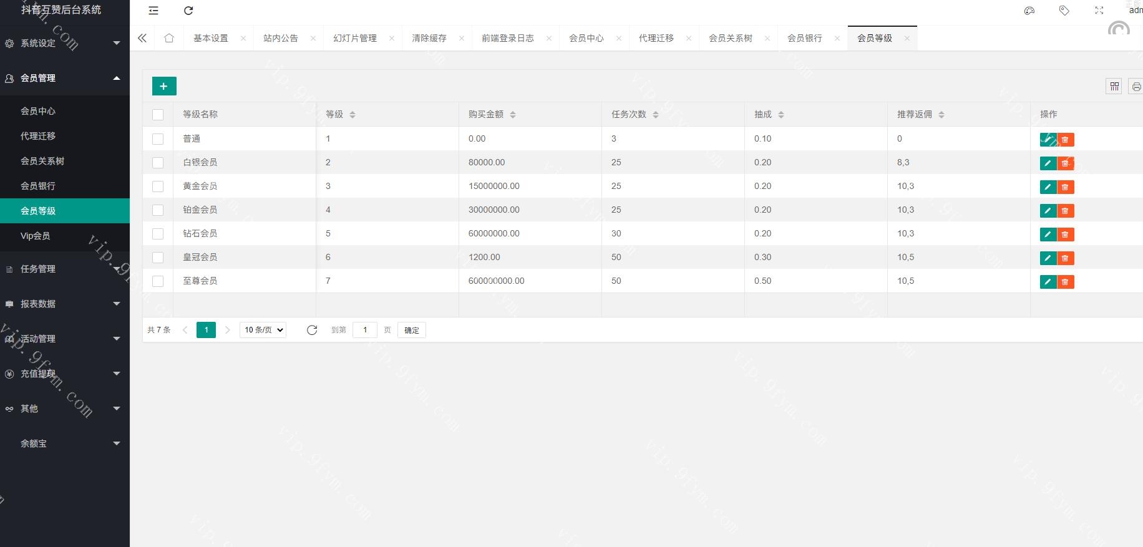The height and width of the screenshot is (547, 1143).
Task: Click the 确定 pagination button
Action: click(x=411, y=330)
